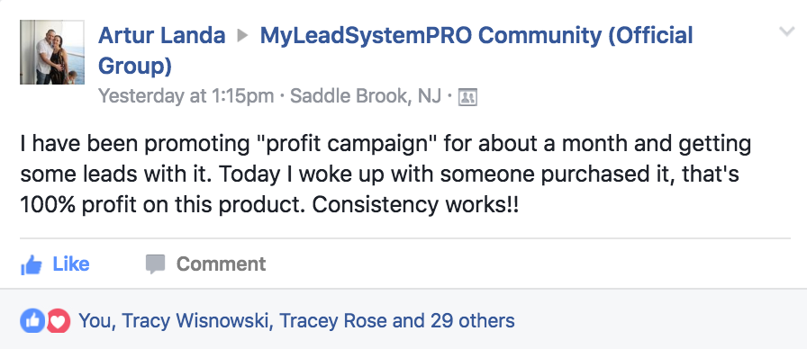Click the post text about profit campaign

(386, 174)
